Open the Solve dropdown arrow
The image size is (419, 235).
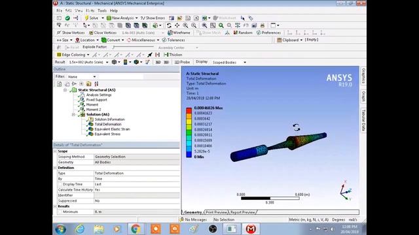pyautogui.click(x=103, y=18)
